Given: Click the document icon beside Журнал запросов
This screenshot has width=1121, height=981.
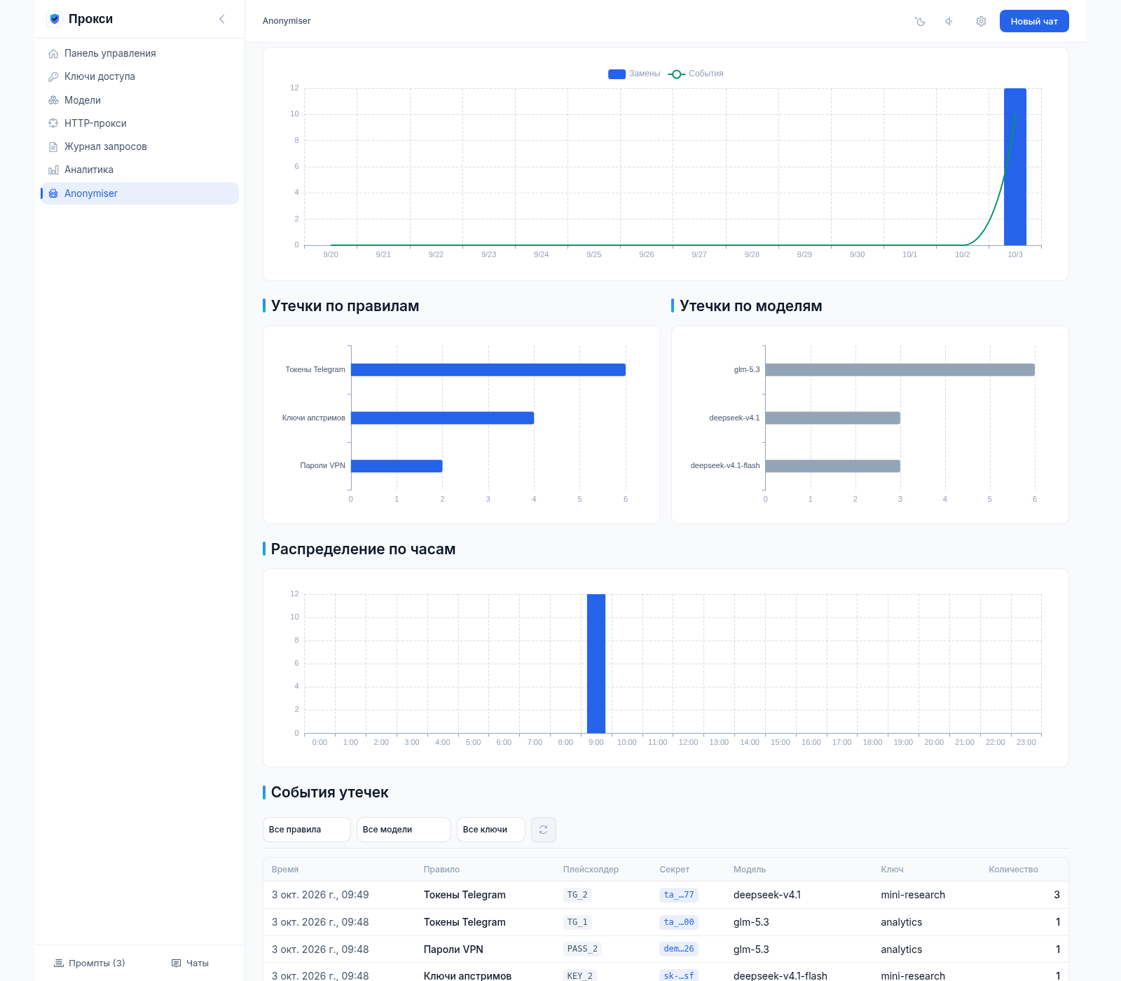Looking at the screenshot, I should coord(53,146).
